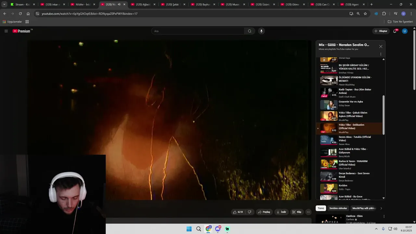Click the Paylaş share button
Screen dimensions: 416x234
click(x=264, y=212)
